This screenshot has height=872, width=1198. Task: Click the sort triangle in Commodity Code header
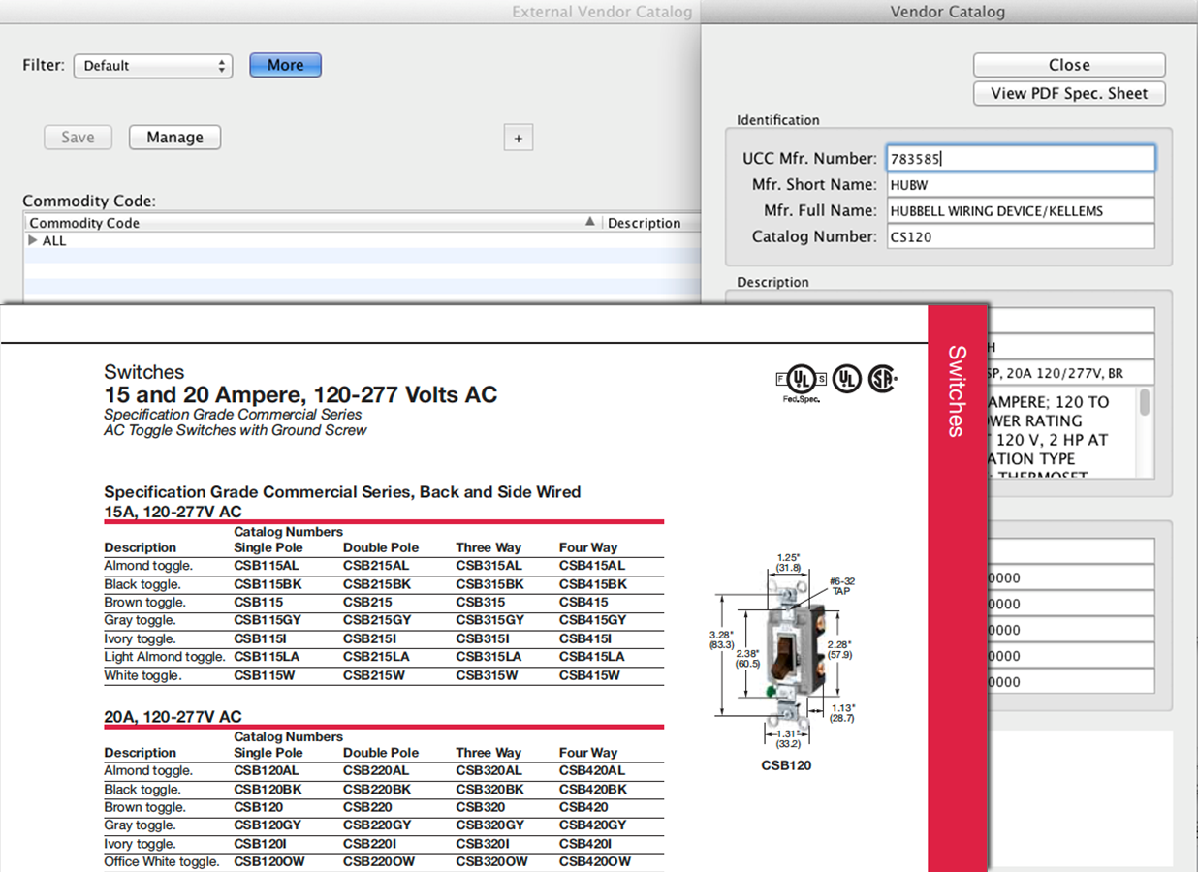click(590, 222)
